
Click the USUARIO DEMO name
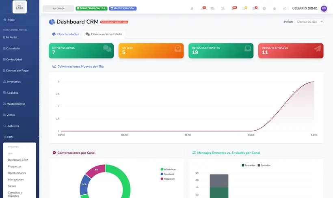tap(305, 9)
